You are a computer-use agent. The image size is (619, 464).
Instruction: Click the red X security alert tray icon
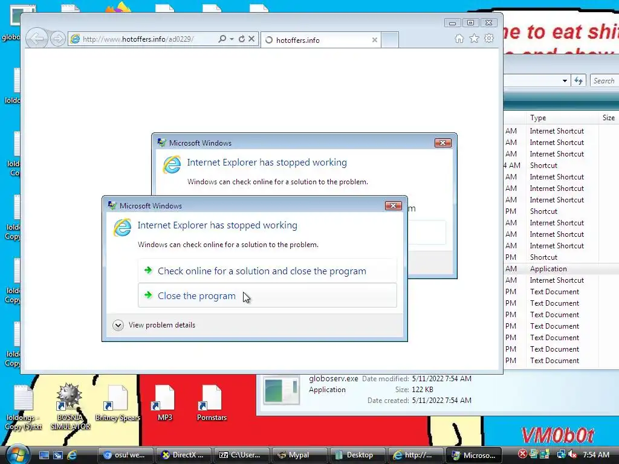523,454
